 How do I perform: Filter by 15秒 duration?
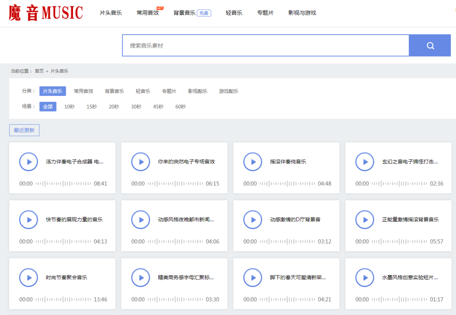tap(92, 106)
